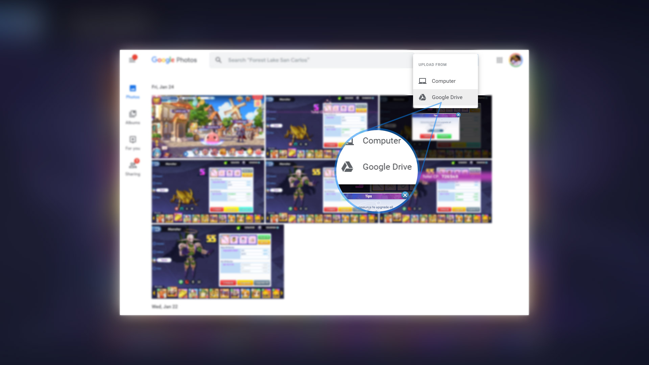Click the bottom-left game screenshot thumbnail

coord(218,262)
